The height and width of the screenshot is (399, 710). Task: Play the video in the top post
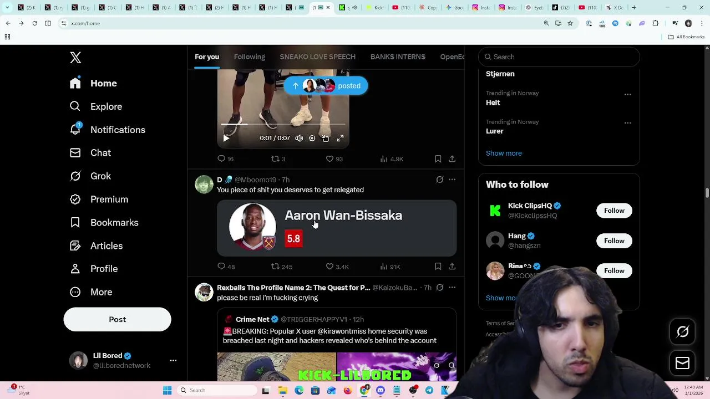226,138
